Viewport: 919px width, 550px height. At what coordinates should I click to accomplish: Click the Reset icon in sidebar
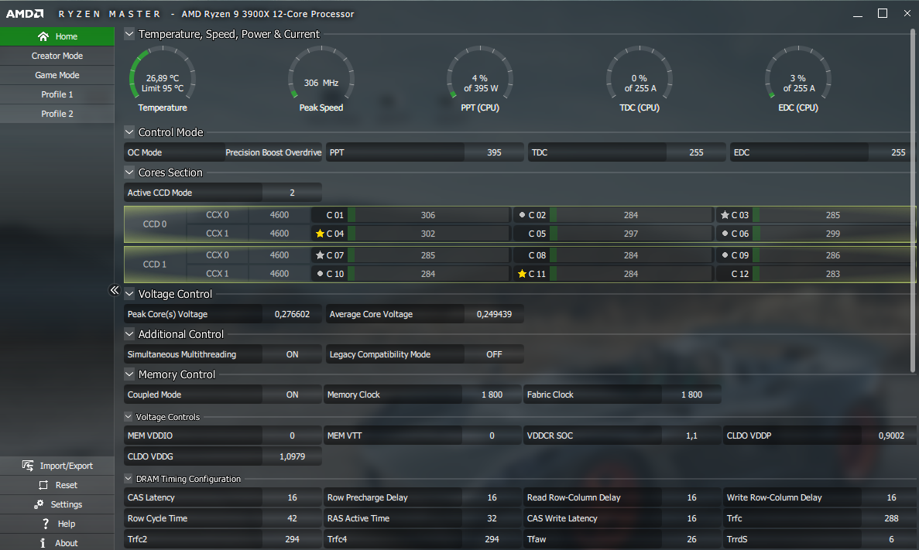pos(43,485)
